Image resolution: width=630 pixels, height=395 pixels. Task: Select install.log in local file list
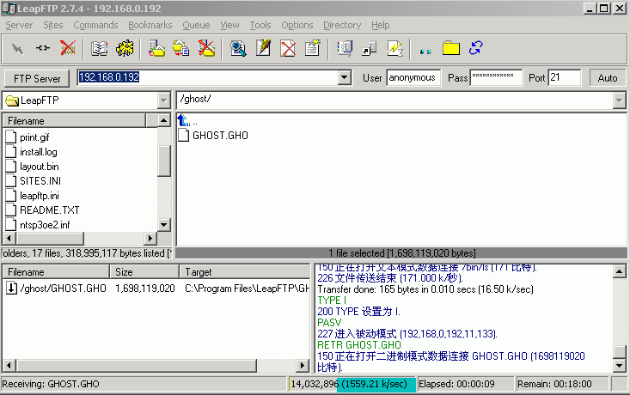[x=39, y=152]
